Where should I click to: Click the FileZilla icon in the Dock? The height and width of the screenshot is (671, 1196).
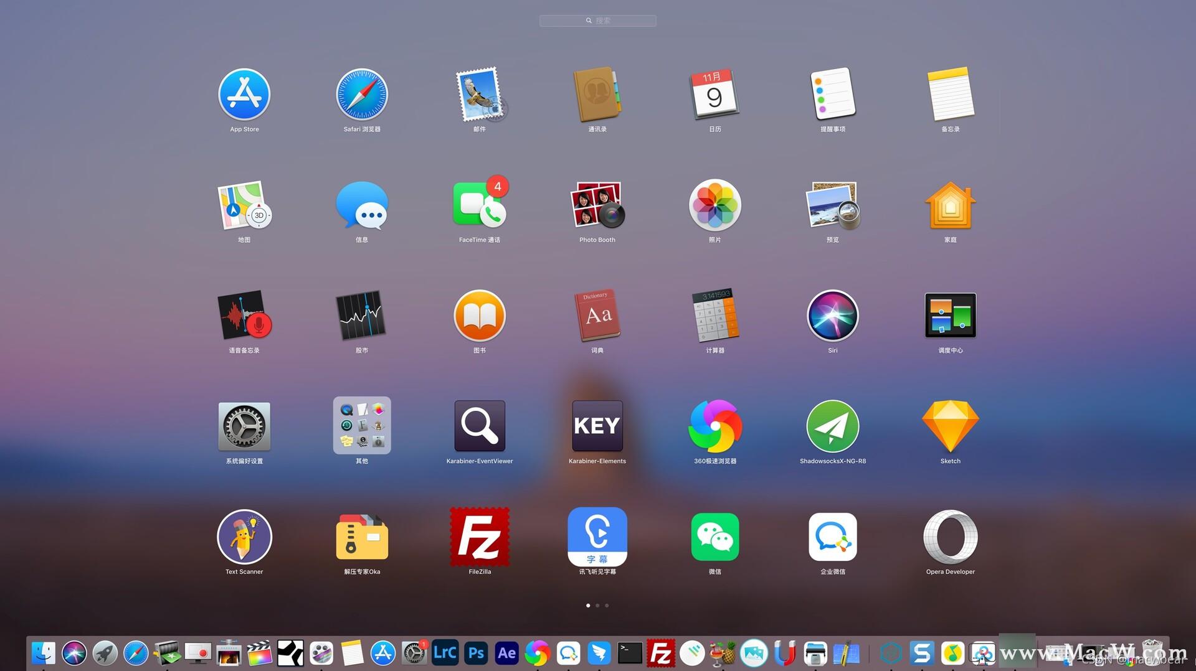click(661, 653)
